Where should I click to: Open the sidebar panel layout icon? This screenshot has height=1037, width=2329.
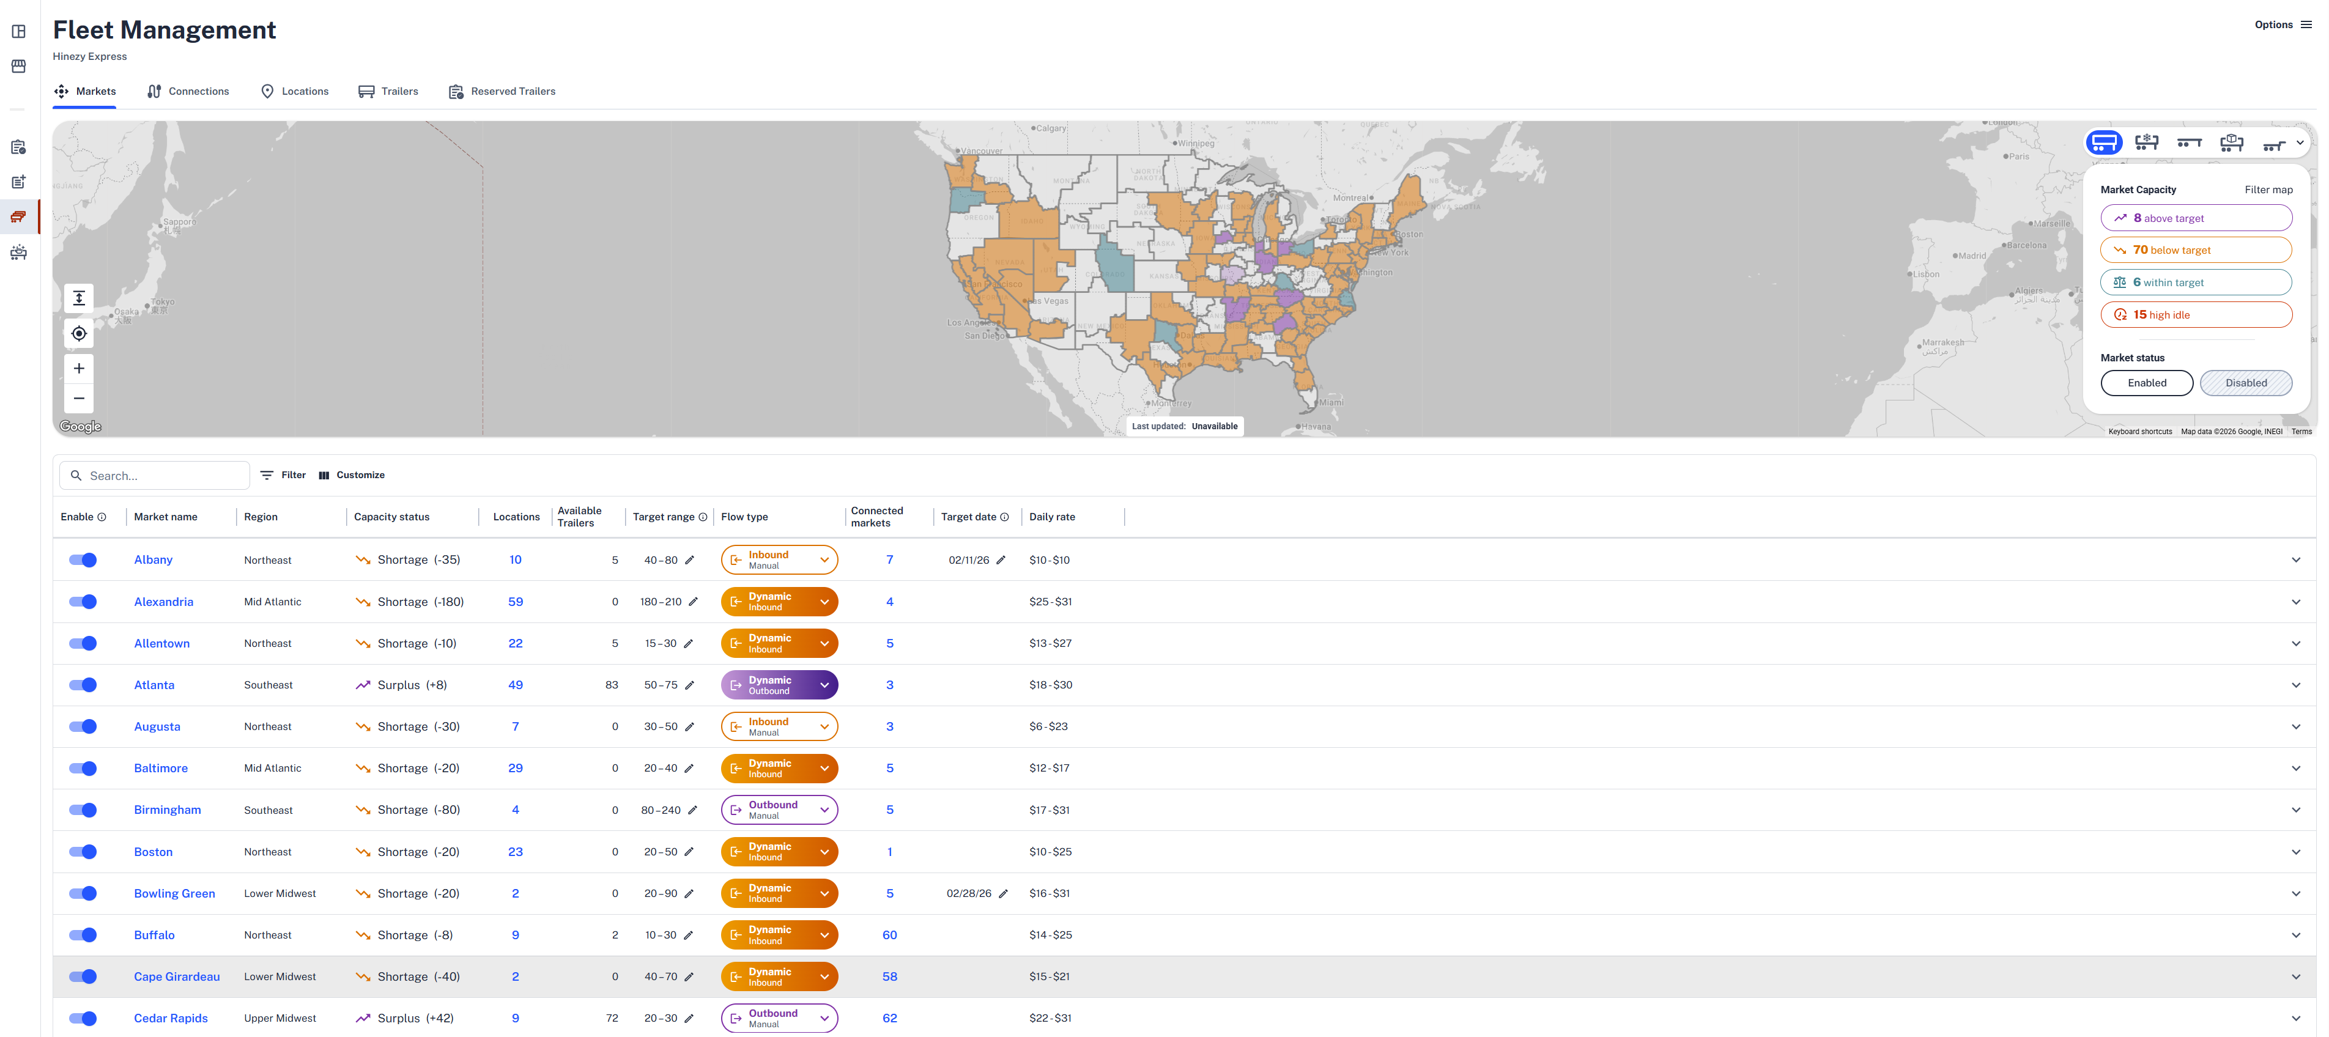click(x=18, y=32)
